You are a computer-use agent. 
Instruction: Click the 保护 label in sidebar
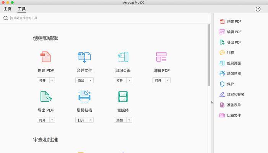[231, 84]
